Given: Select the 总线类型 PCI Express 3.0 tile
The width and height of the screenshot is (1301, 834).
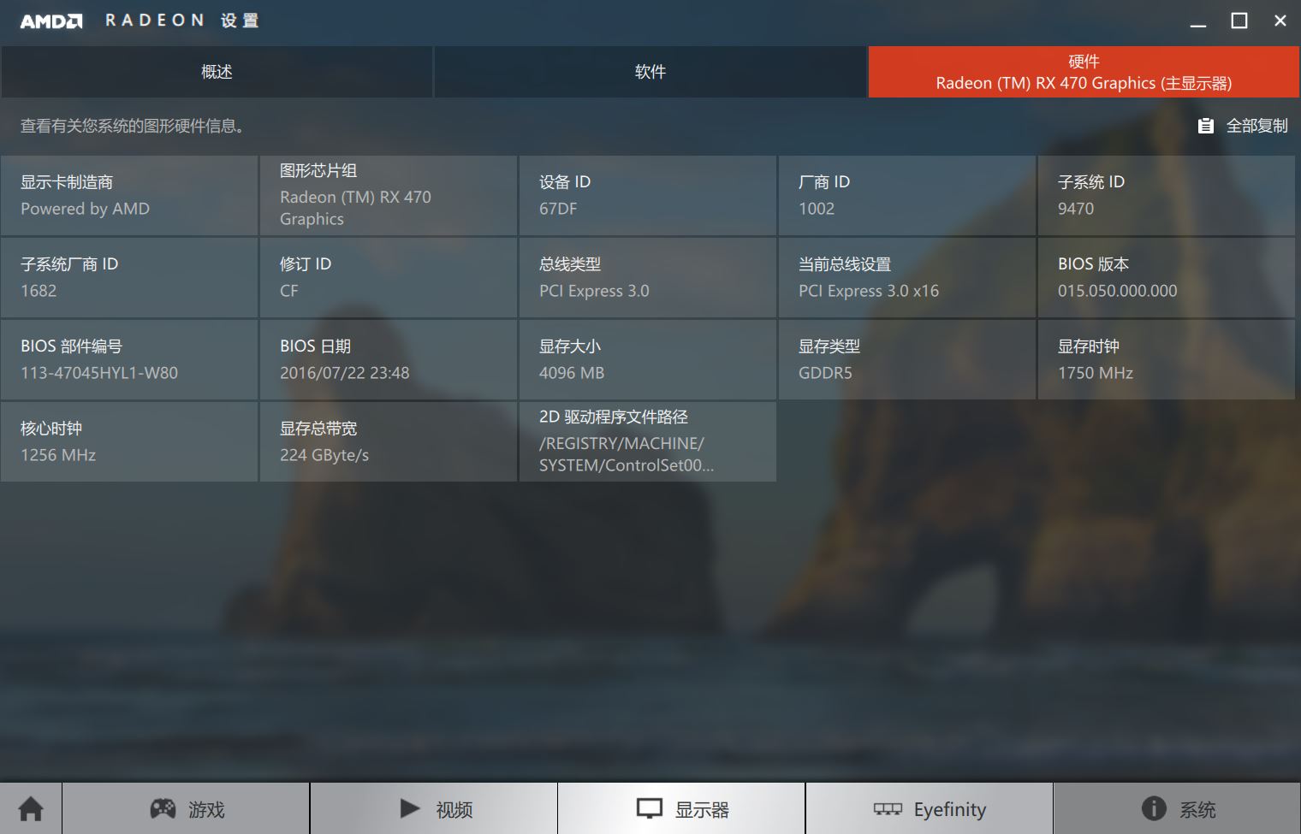Looking at the screenshot, I should tap(648, 277).
